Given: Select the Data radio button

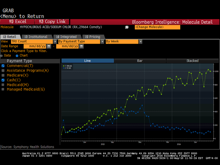Looking at the screenshot, I should tap(1, 56).
